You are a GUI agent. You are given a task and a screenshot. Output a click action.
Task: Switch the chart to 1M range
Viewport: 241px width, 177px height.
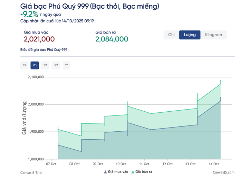pos(45,65)
